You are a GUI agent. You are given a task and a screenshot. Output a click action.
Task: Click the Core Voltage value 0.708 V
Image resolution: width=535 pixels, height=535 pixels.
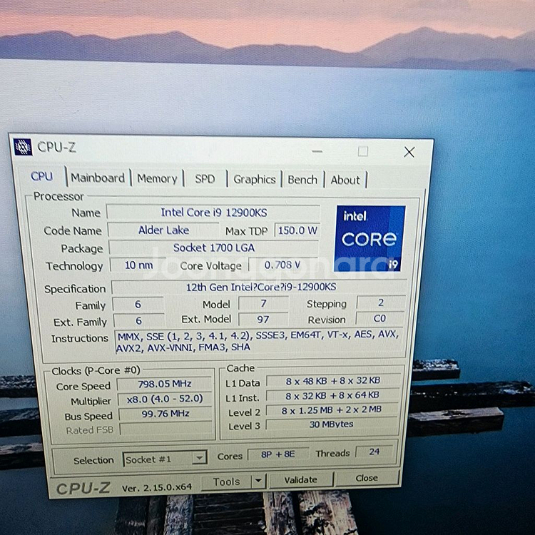(x=282, y=265)
